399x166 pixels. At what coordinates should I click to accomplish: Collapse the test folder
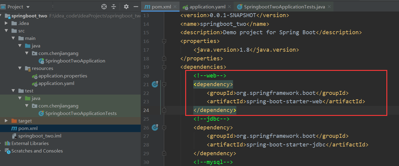point(13,91)
